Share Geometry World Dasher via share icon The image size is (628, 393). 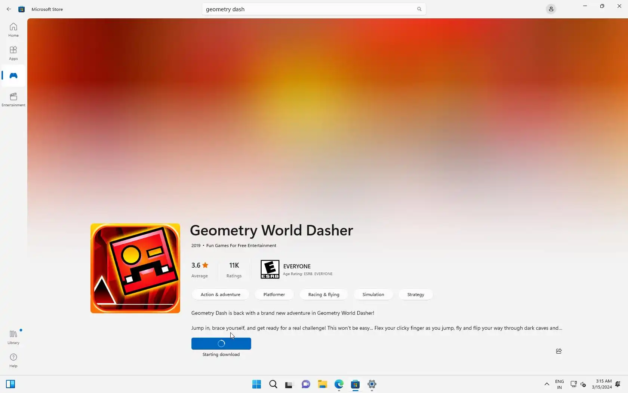pos(559,351)
